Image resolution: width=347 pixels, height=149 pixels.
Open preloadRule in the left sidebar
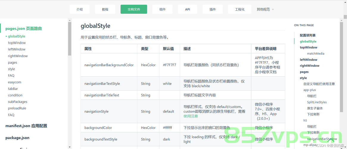pos(17,108)
